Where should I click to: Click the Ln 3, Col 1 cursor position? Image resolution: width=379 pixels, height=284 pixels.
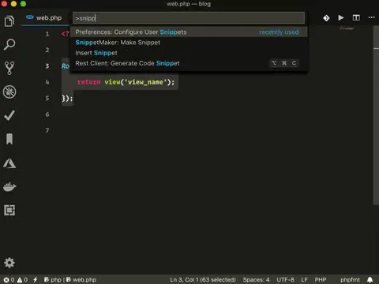pyautogui.click(x=203, y=279)
